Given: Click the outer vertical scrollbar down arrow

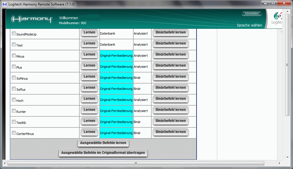Looking at the screenshot, I should [287, 157].
